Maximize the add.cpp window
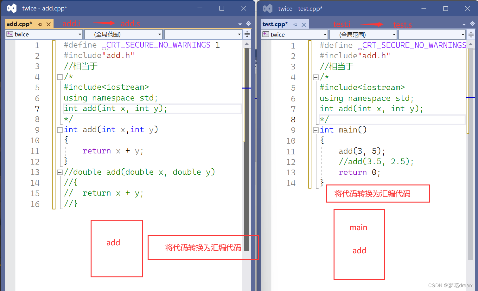 222,8
